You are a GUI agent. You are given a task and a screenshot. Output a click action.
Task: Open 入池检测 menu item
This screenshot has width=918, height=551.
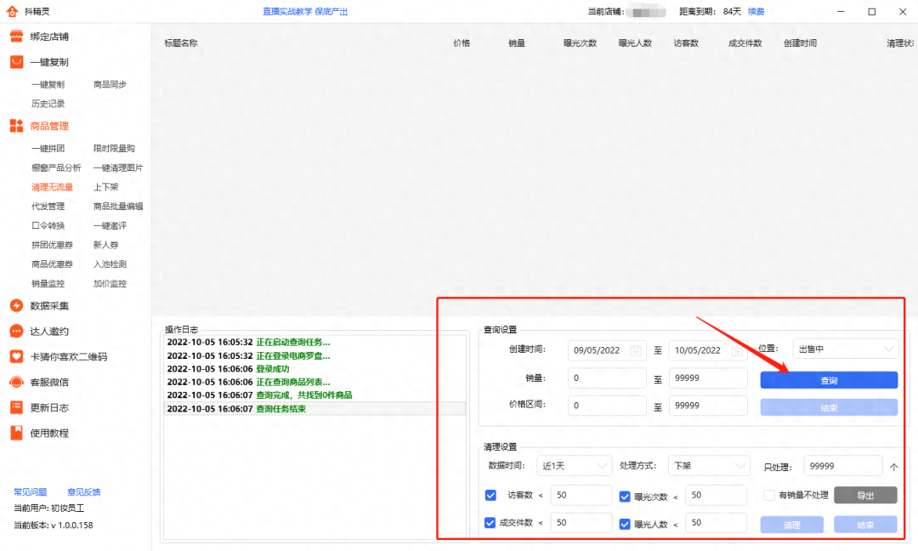tap(110, 264)
